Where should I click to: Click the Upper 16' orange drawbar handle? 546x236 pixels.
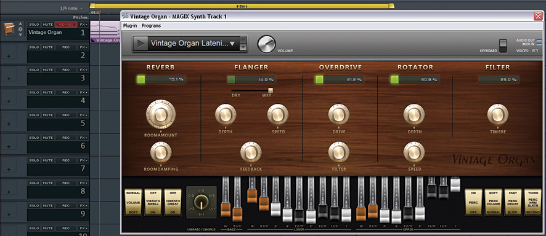(361, 214)
